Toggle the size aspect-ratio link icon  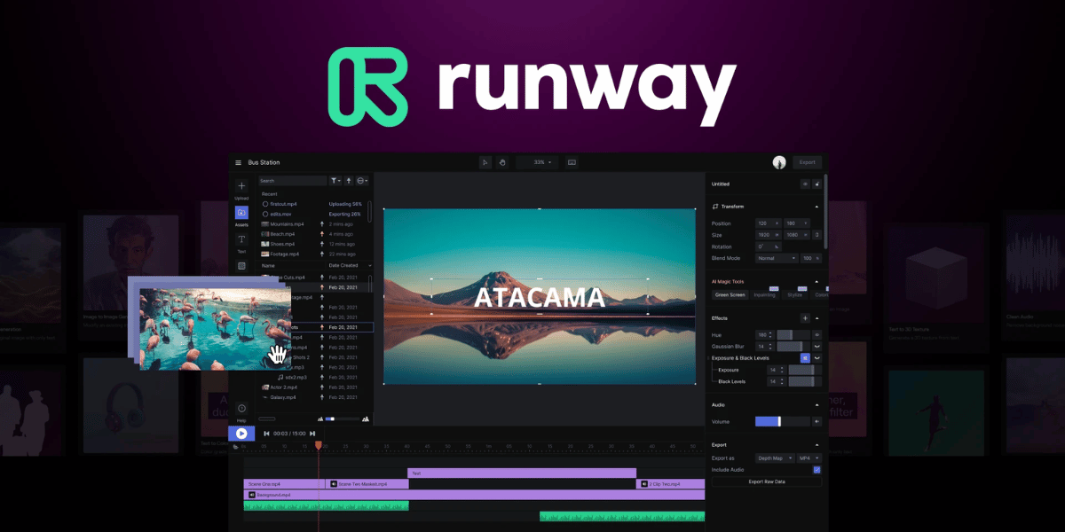click(817, 235)
